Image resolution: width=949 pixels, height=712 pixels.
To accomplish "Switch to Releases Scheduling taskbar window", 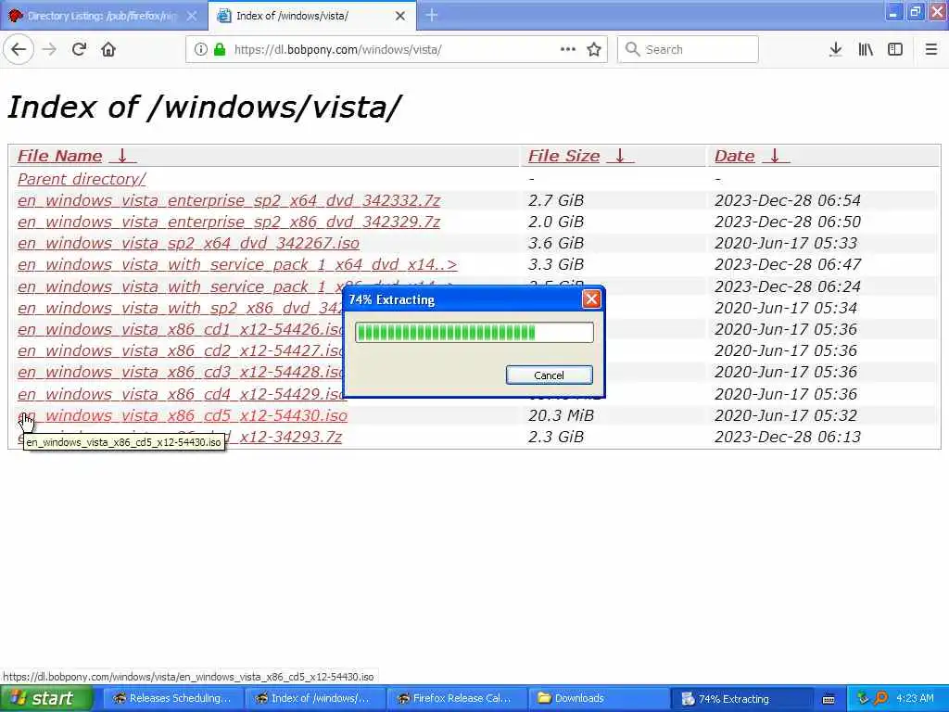I will pyautogui.click(x=173, y=698).
